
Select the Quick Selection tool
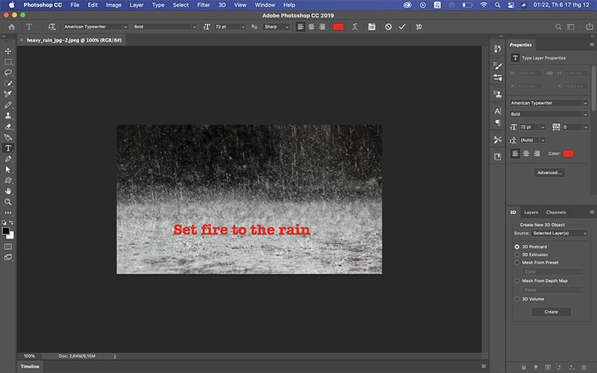8,84
